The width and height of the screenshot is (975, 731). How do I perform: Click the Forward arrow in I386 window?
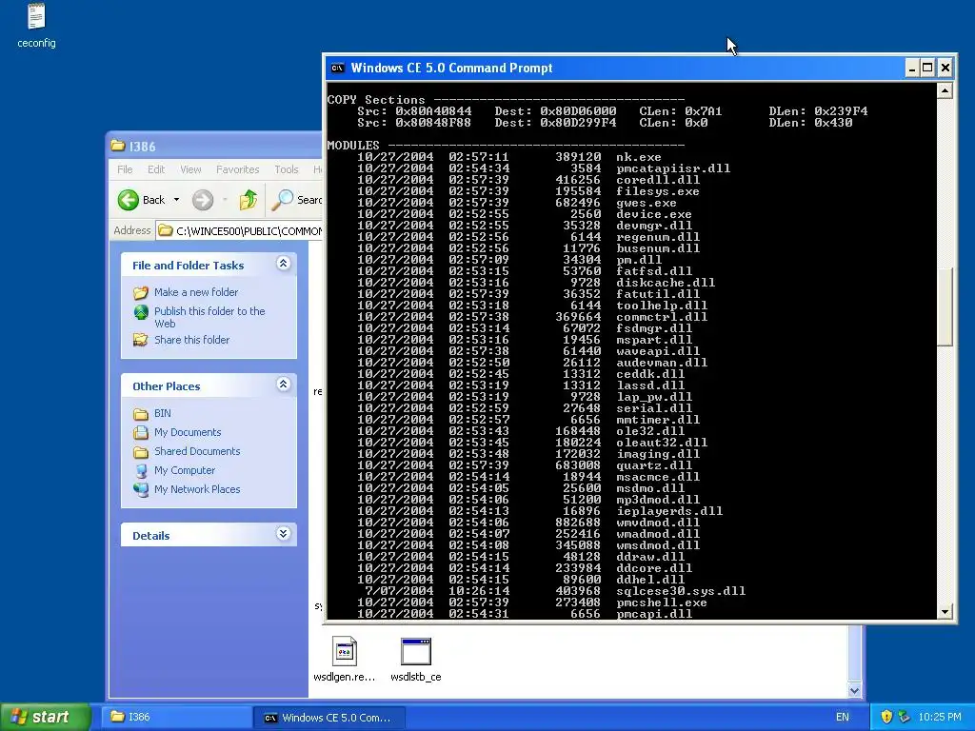[203, 200]
